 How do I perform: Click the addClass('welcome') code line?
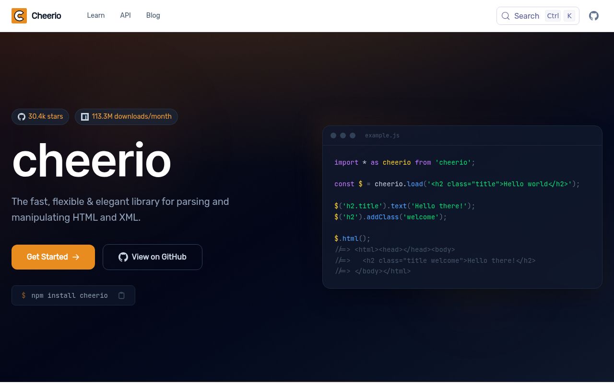click(x=390, y=217)
